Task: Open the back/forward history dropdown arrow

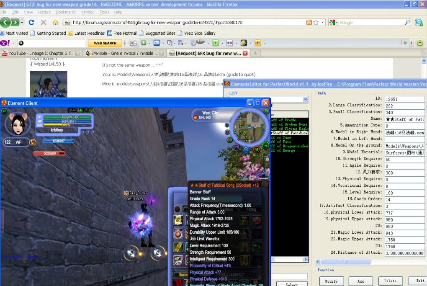Action: [x=22, y=22]
